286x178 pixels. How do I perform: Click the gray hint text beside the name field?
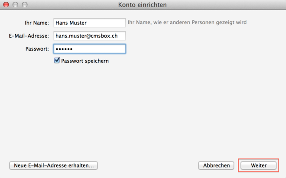(190, 22)
